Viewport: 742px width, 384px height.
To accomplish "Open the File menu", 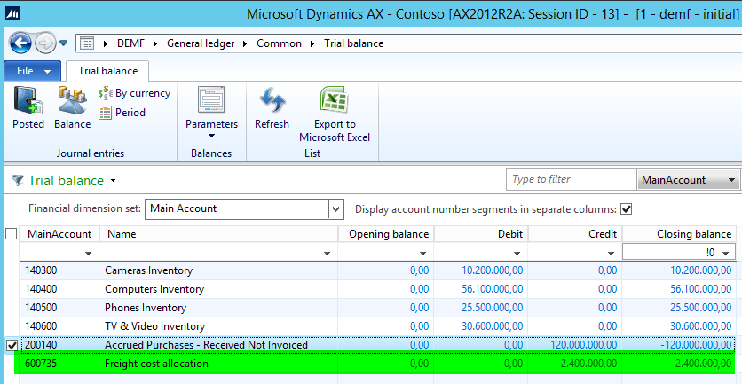I will [33, 69].
